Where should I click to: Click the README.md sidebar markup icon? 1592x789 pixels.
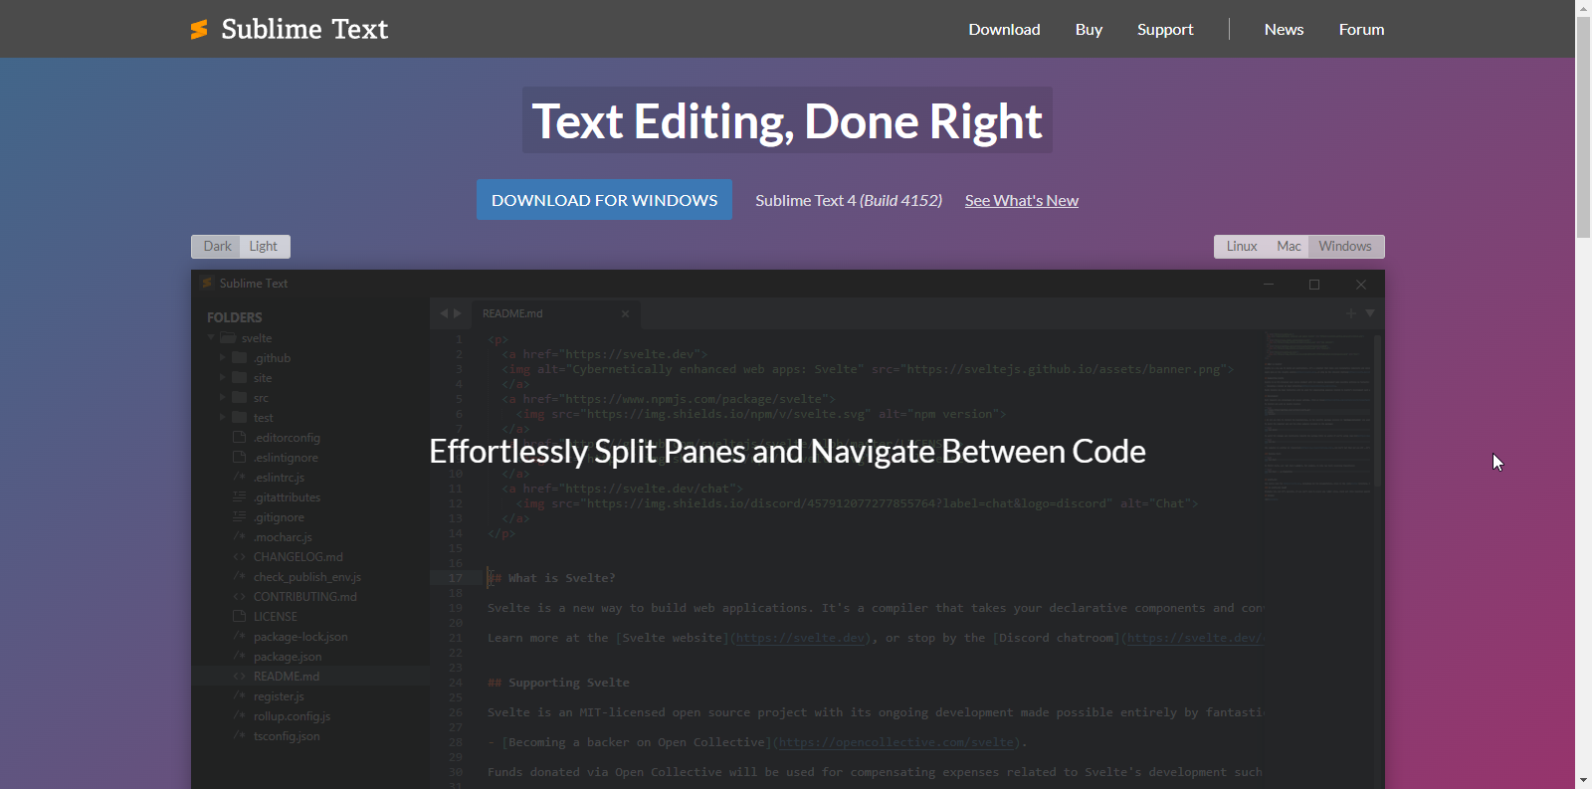pos(239,677)
